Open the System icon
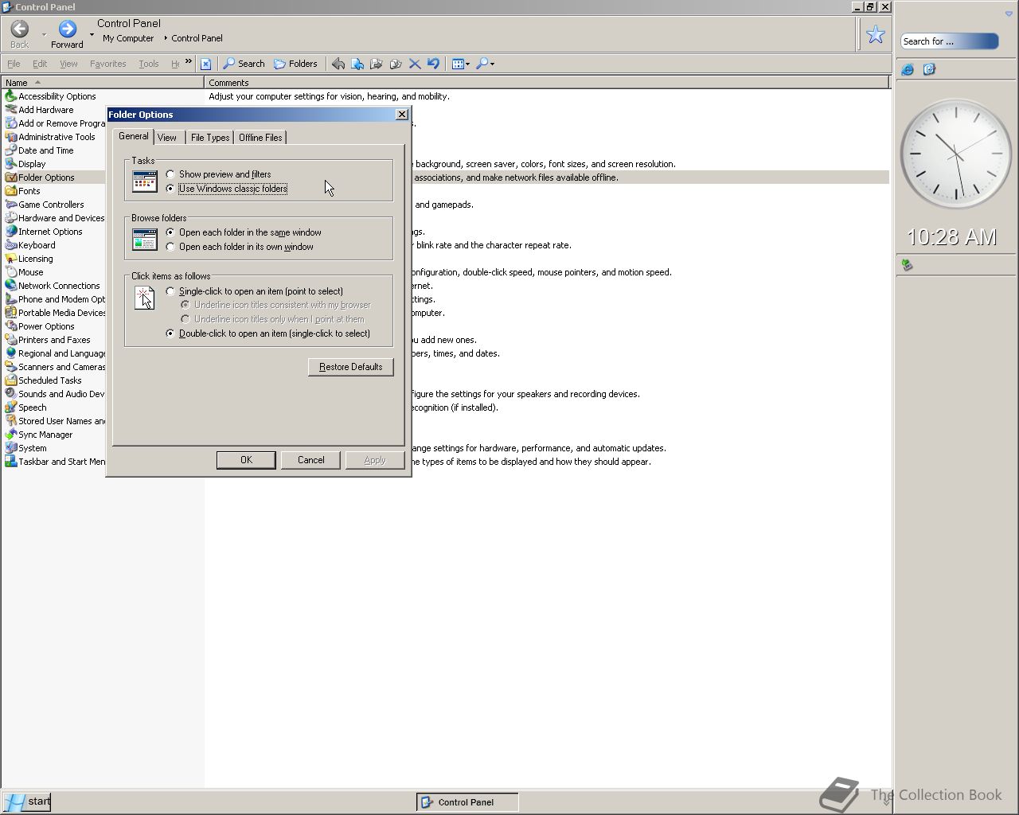Image resolution: width=1019 pixels, height=815 pixels. [x=11, y=448]
